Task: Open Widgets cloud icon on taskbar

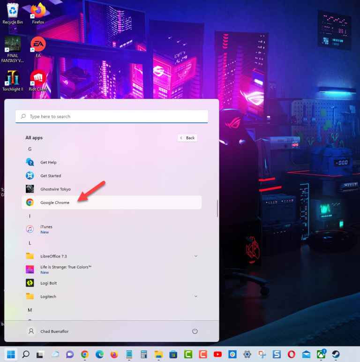Action: (x=55, y=354)
